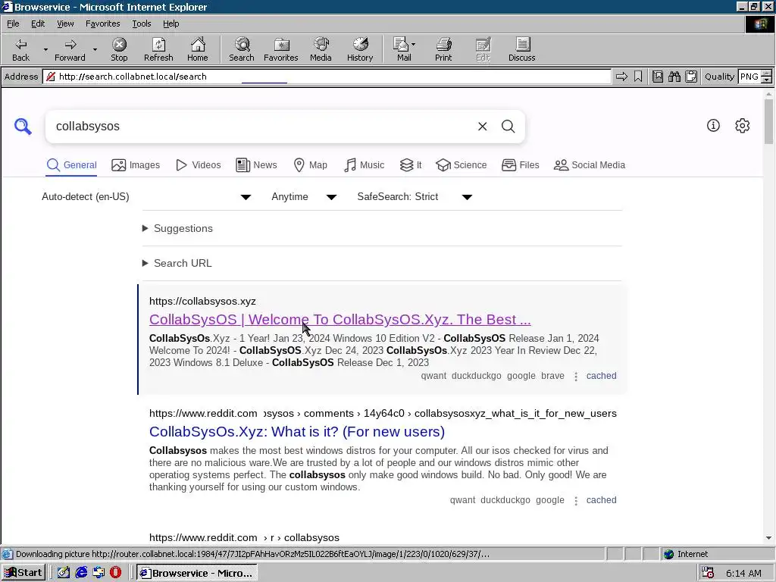Switch to the Map tab
776x582 pixels.
(x=310, y=164)
